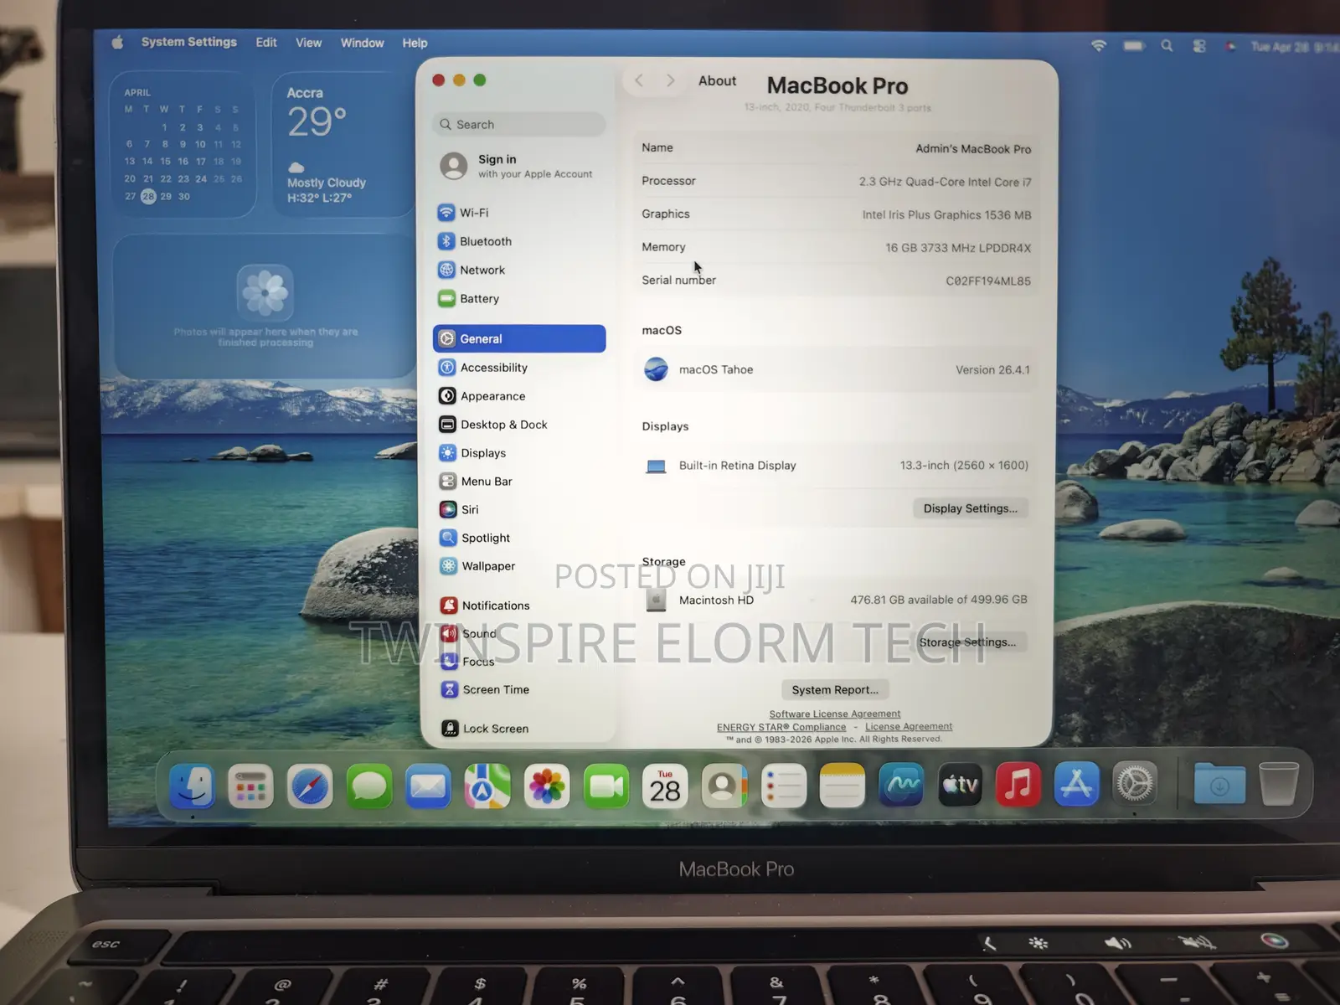Open Contacts from the Dock

tap(724, 786)
